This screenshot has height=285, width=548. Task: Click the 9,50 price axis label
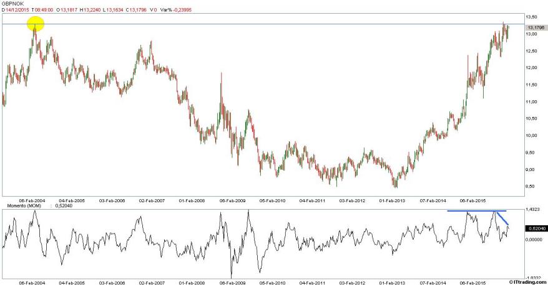coord(531,152)
